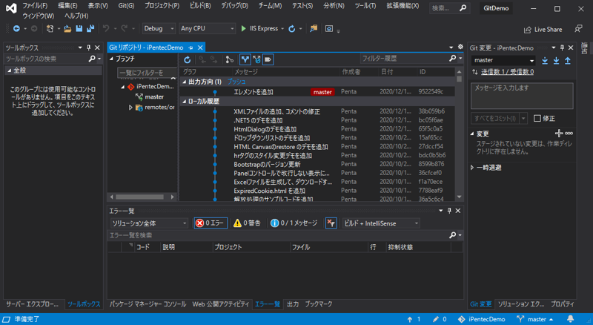Click the feedback icon at top right
This screenshot has height=325, width=593.
(x=578, y=29)
